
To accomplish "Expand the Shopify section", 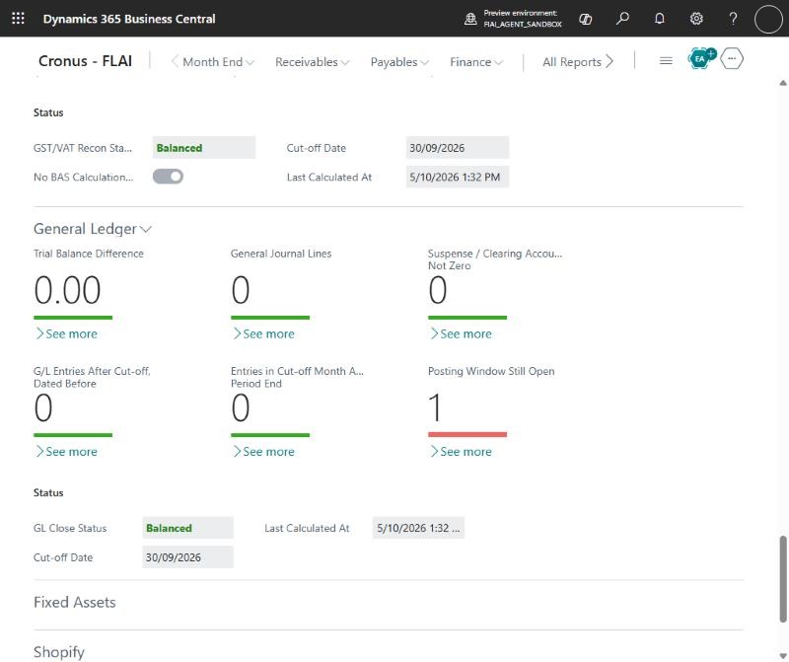I will [59, 652].
